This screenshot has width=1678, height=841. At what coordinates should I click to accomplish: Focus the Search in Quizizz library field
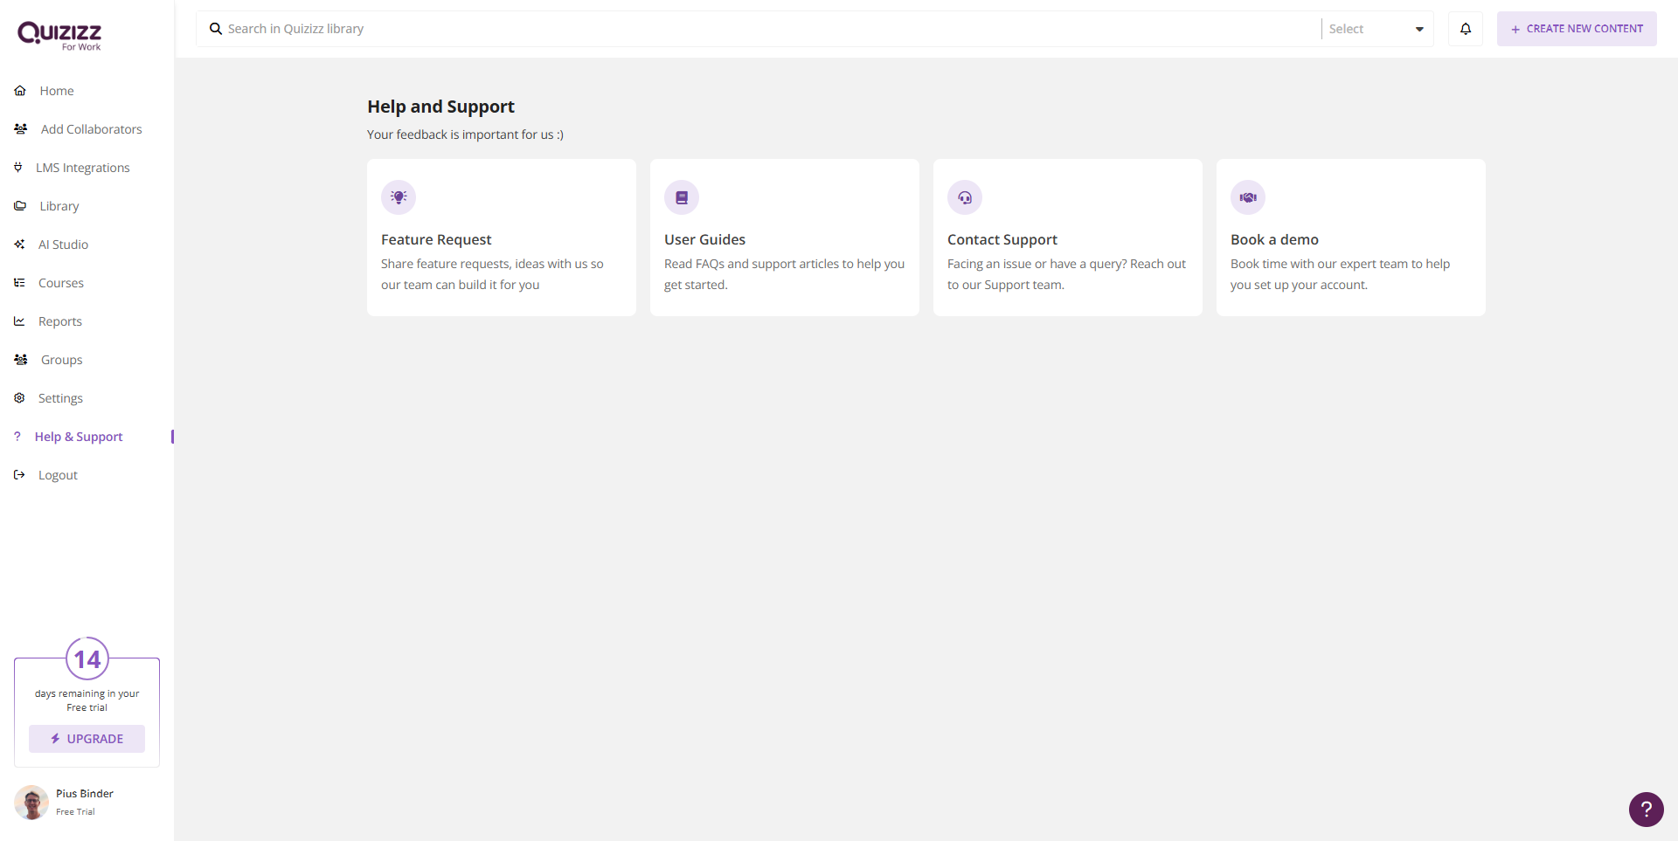click(x=769, y=29)
